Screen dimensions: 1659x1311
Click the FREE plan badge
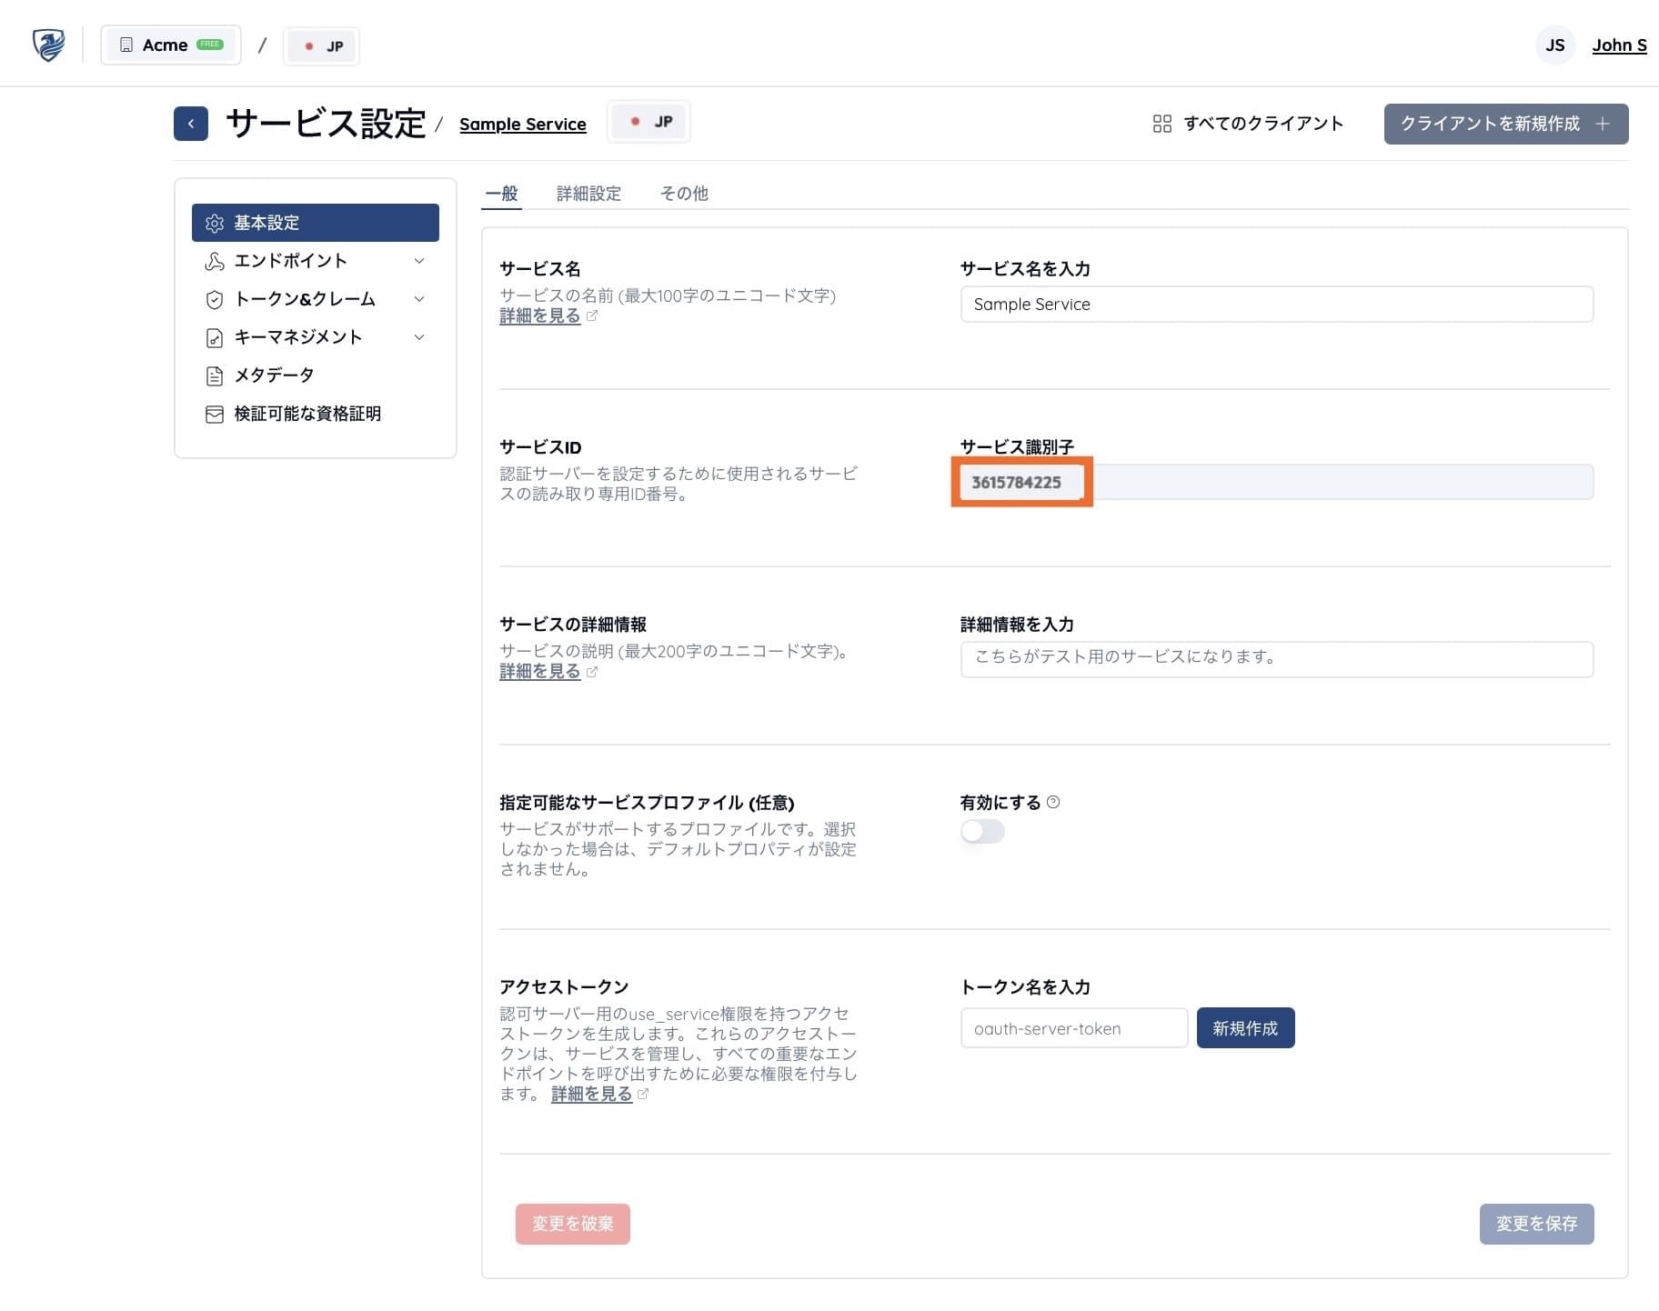pyautogui.click(x=210, y=44)
